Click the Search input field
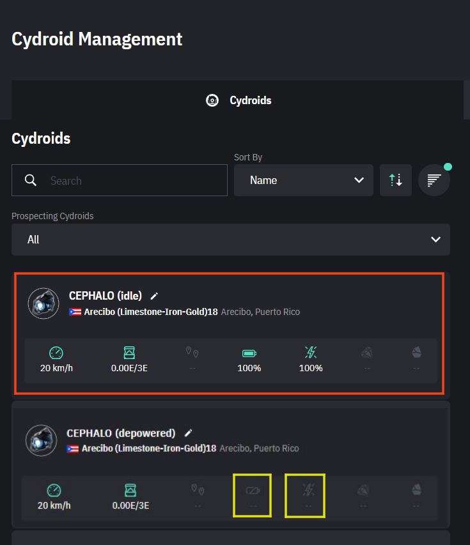The height and width of the screenshot is (545, 470). tap(120, 180)
